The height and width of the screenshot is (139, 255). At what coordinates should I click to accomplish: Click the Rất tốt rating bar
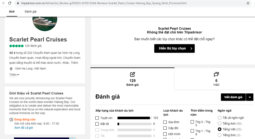(x=135, y=124)
